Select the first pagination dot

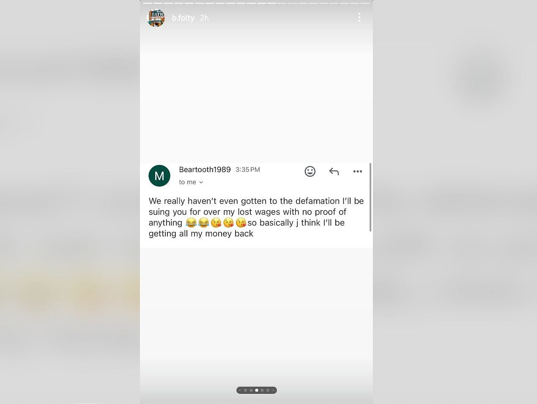click(x=240, y=390)
